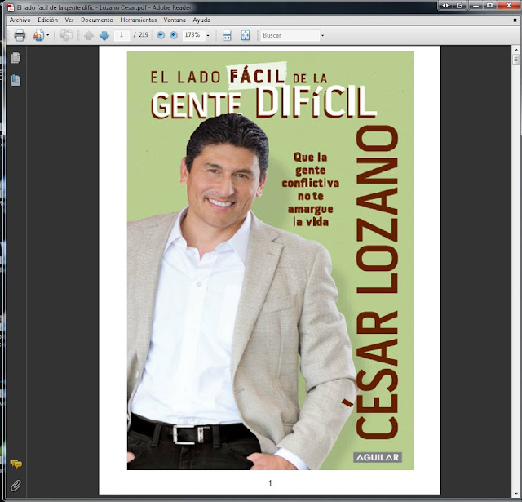Zoom in using the plus button
The image size is (522, 502).
click(x=174, y=35)
